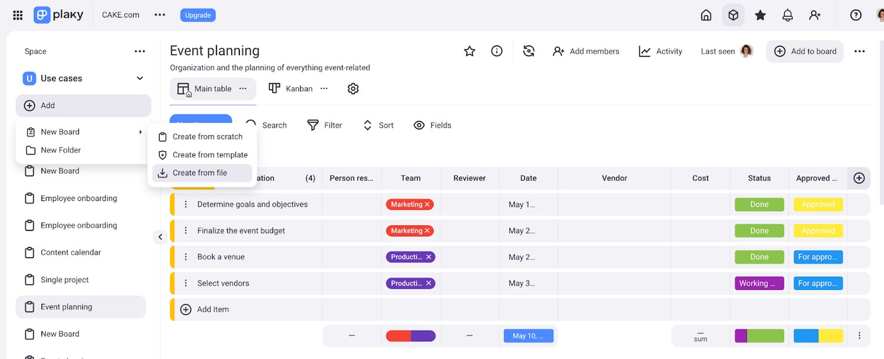Choose Create from scratch

[x=202, y=137]
